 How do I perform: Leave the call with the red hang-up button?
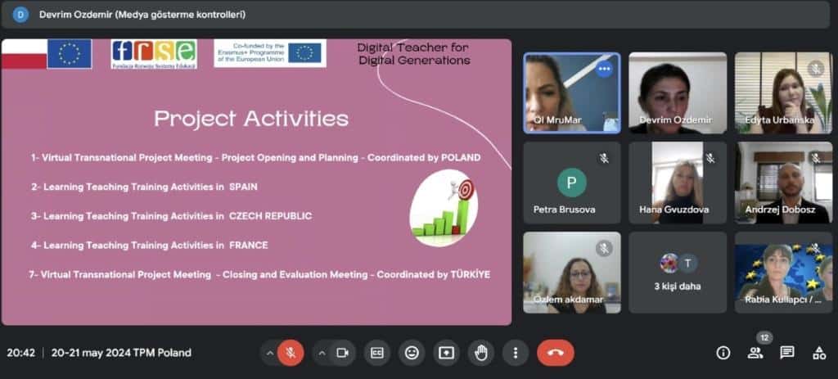pos(555,353)
